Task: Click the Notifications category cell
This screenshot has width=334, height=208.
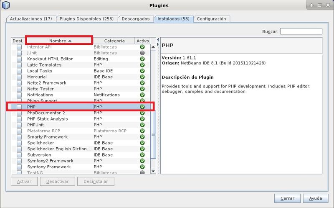Action: point(107,95)
